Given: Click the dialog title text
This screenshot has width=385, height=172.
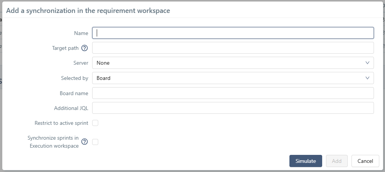Looking at the screenshot, I should coord(88,11).
